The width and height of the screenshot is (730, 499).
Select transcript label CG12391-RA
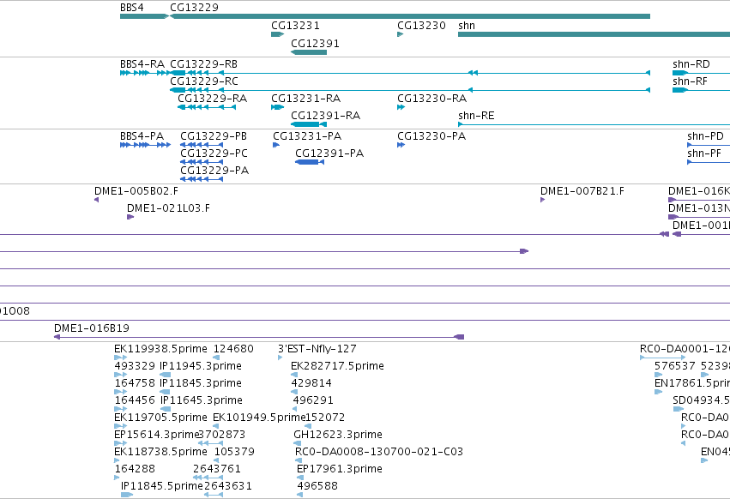(325, 116)
